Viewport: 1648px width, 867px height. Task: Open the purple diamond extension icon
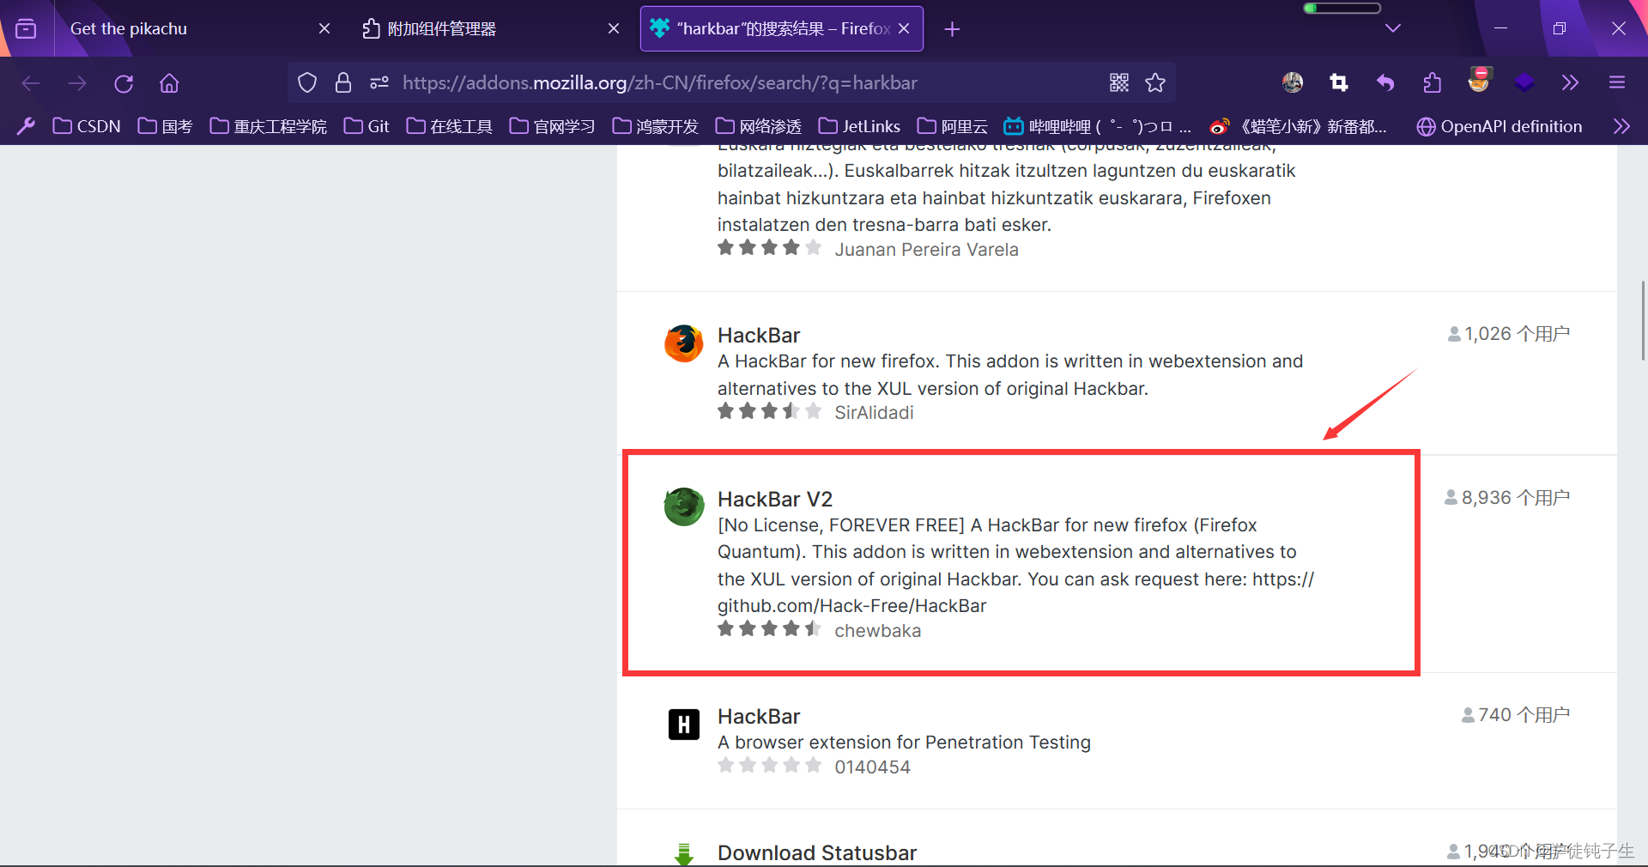coord(1524,82)
